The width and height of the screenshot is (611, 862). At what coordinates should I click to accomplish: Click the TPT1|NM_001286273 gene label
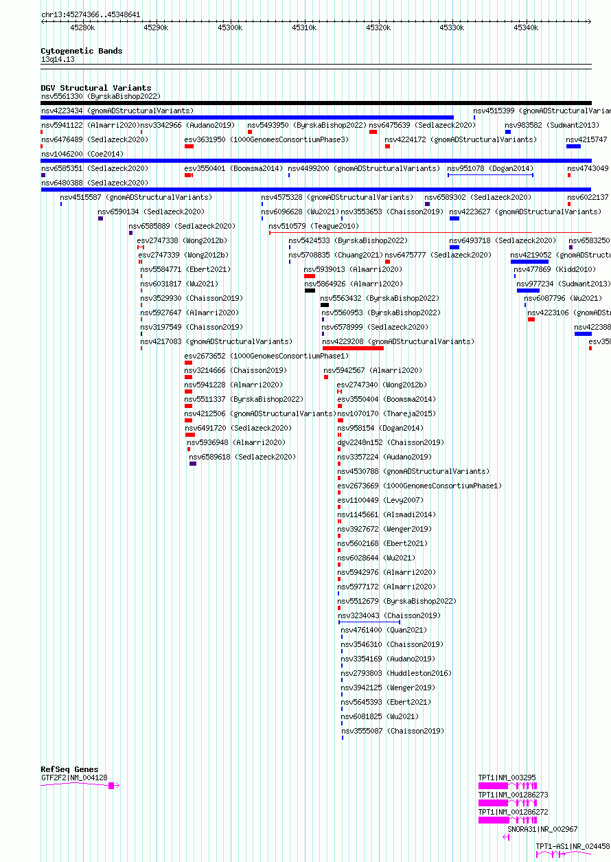click(514, 795)
